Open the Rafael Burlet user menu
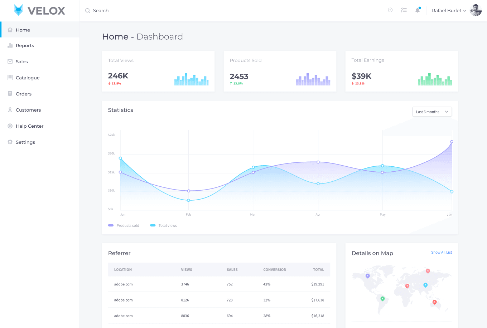Image resolution: width=487 pixels, height=328 pixels. 449,11
